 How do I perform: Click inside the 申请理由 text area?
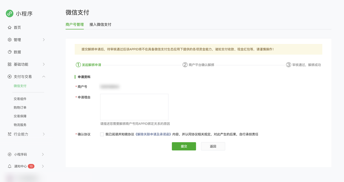tap(134, 107)
